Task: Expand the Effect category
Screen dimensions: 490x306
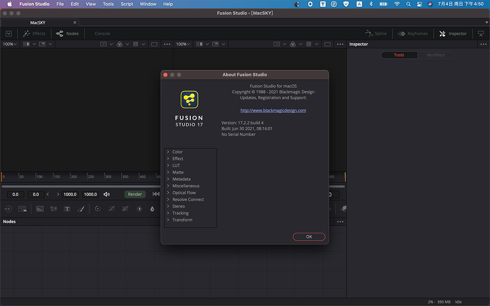Action: click(x=168, y=159)
